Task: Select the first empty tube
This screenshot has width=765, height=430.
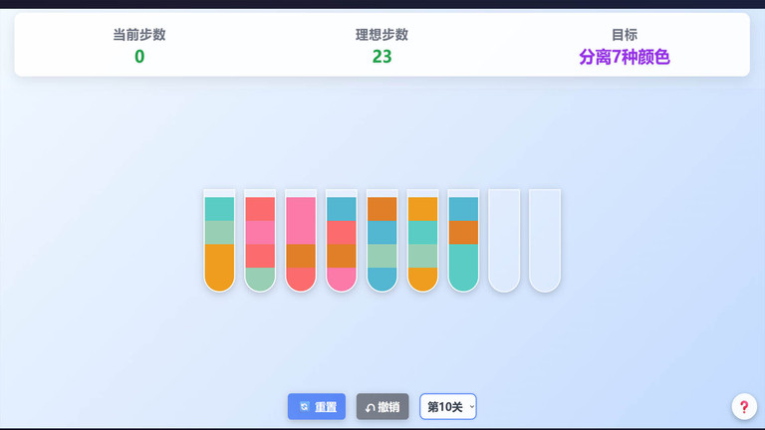Action: (504, 241)
